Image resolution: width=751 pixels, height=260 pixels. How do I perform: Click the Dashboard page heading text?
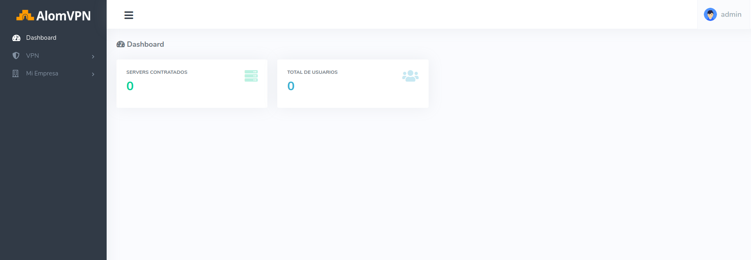point(145,44)
